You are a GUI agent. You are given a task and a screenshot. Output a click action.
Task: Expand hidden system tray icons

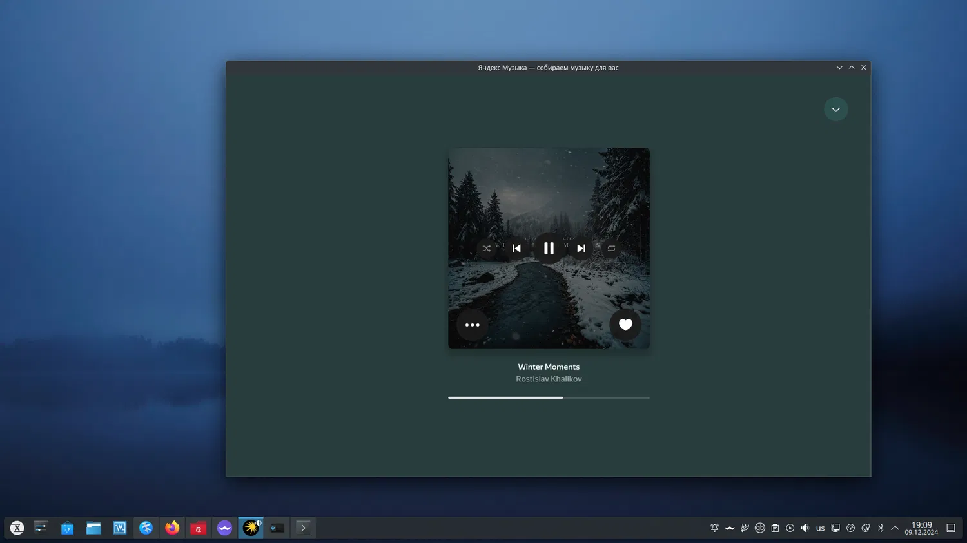tap(895, 528)
